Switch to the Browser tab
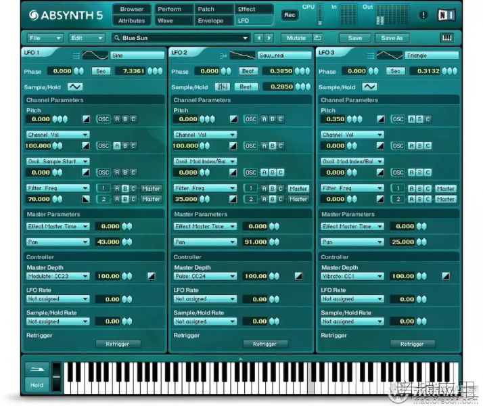Image resolution: width=483 pixels, height=406 pixels. pos(132,9)
